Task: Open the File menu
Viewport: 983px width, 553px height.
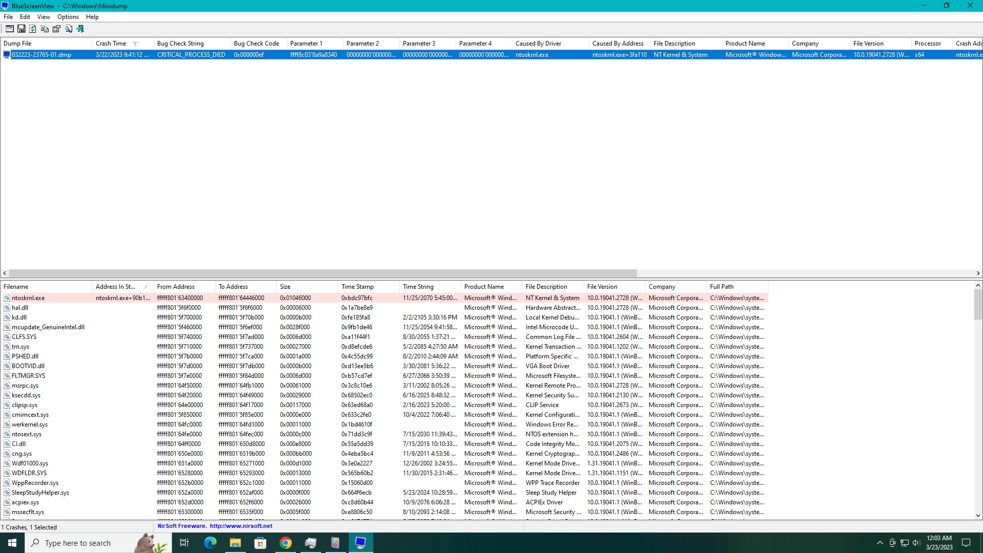Action: [x=8, y=17]
